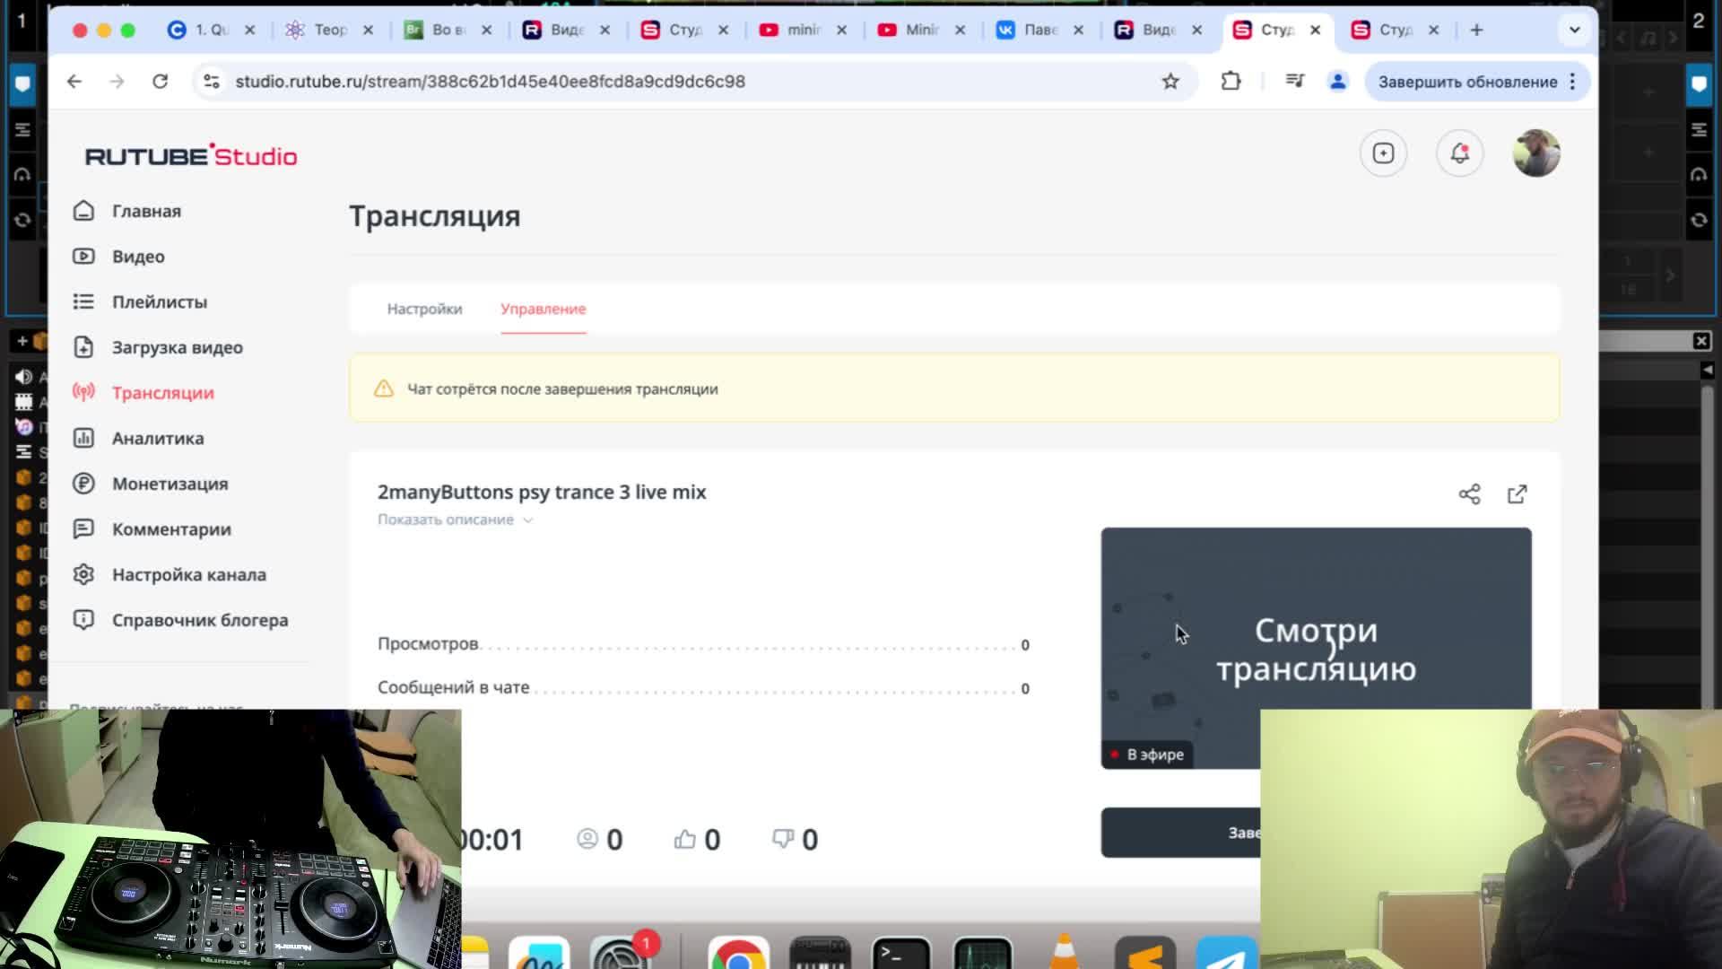1722x969 pixels.
Task: Open the notifications bell
Action: pyautogui.click(x=1459, y=153)
